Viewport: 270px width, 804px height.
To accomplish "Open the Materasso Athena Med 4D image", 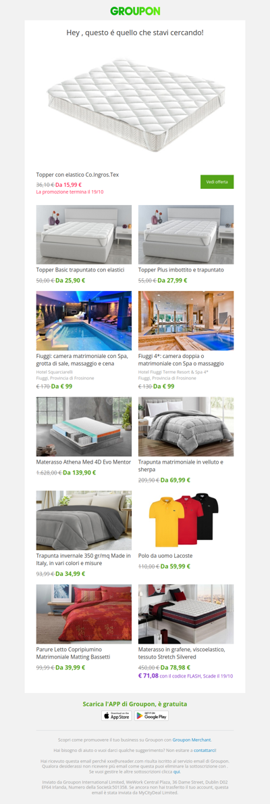I will (x=84, y=426).
